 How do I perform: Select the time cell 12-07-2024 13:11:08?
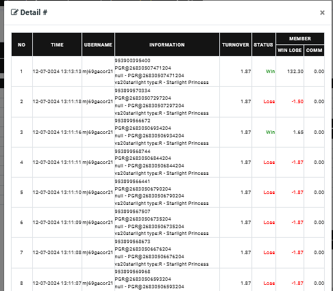(x=57, y=252)
